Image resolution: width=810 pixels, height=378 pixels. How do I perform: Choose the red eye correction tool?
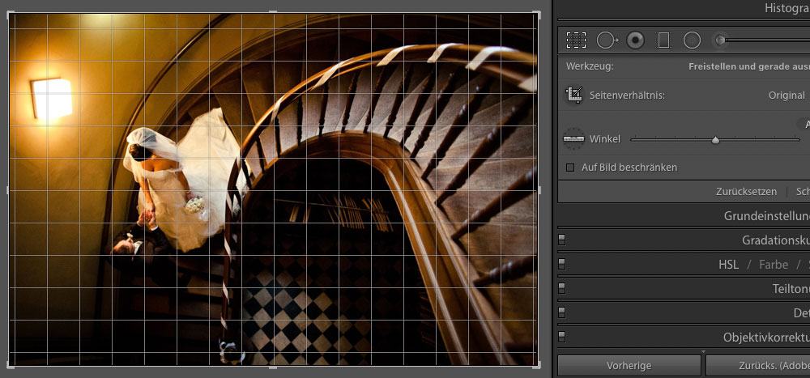[x=636, y=40]
